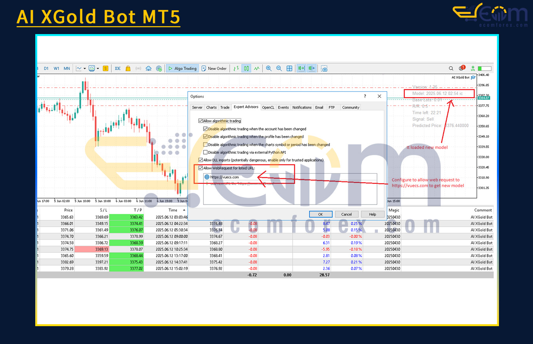Viewport: 533px width, 344px height.
Task: Click the zoom out magnifier
Action: (279, 68)
